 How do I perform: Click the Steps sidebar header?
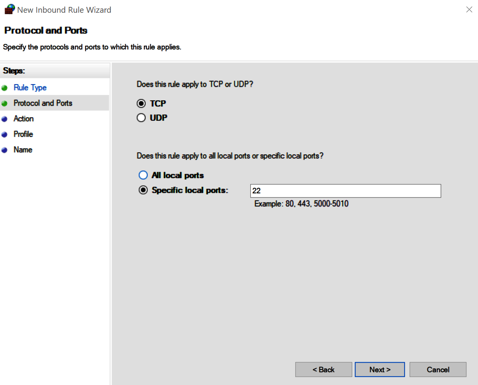(x=14, y=71)
